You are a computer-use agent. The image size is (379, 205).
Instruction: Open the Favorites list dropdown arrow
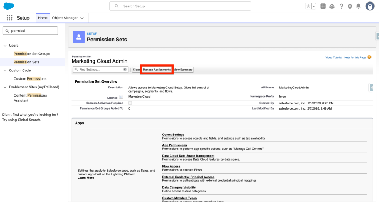pyautogui.click(x=314, y=6)
